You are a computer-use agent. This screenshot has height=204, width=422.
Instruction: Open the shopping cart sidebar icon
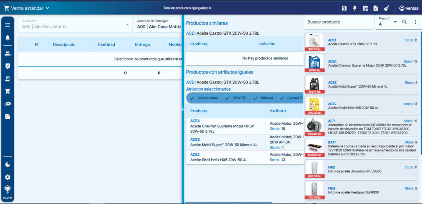coord(7,91)
